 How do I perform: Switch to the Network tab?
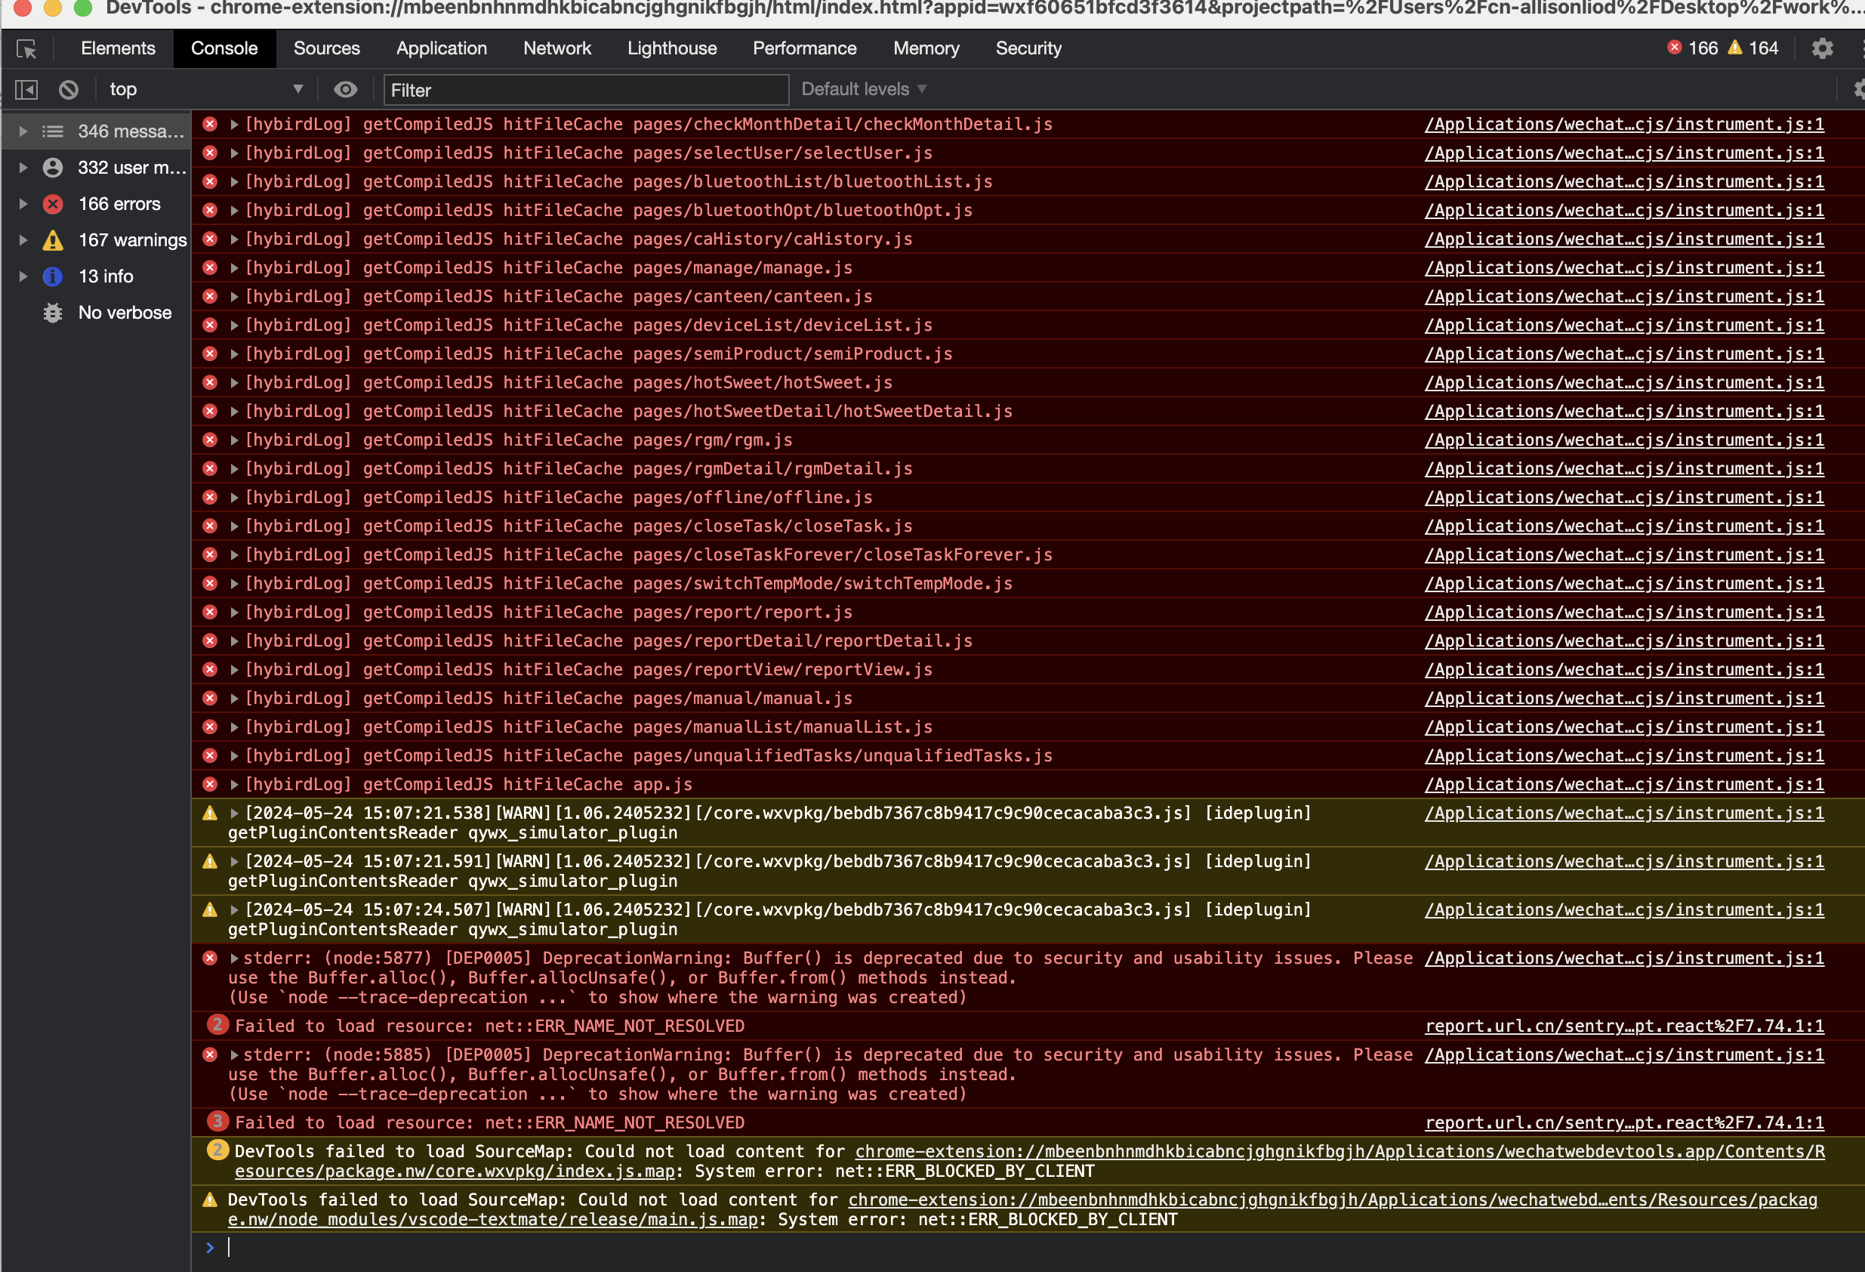557,48
